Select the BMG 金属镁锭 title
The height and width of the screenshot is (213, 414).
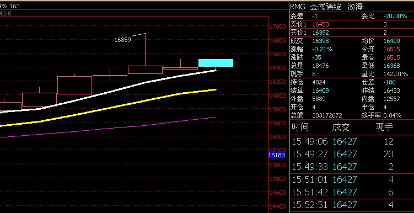[315, 7]
